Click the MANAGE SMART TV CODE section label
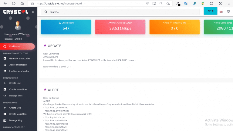The width and height of the screenshot is (233, 131). [x=15, y=53]
